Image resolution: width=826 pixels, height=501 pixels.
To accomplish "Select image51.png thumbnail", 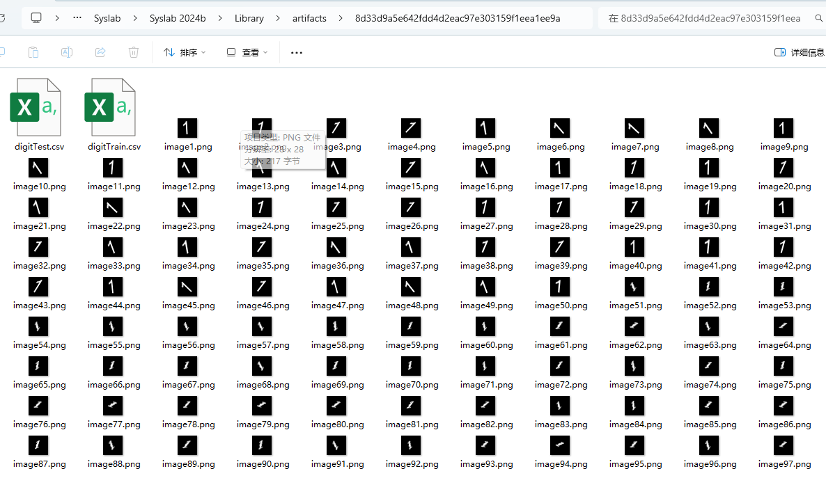I will point(634,287).
